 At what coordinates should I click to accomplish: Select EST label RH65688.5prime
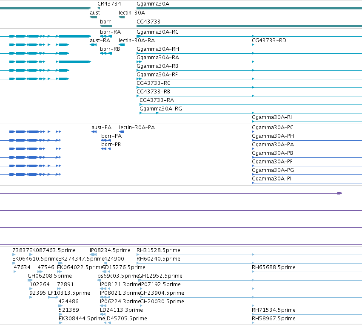click(x=274, y=267)
